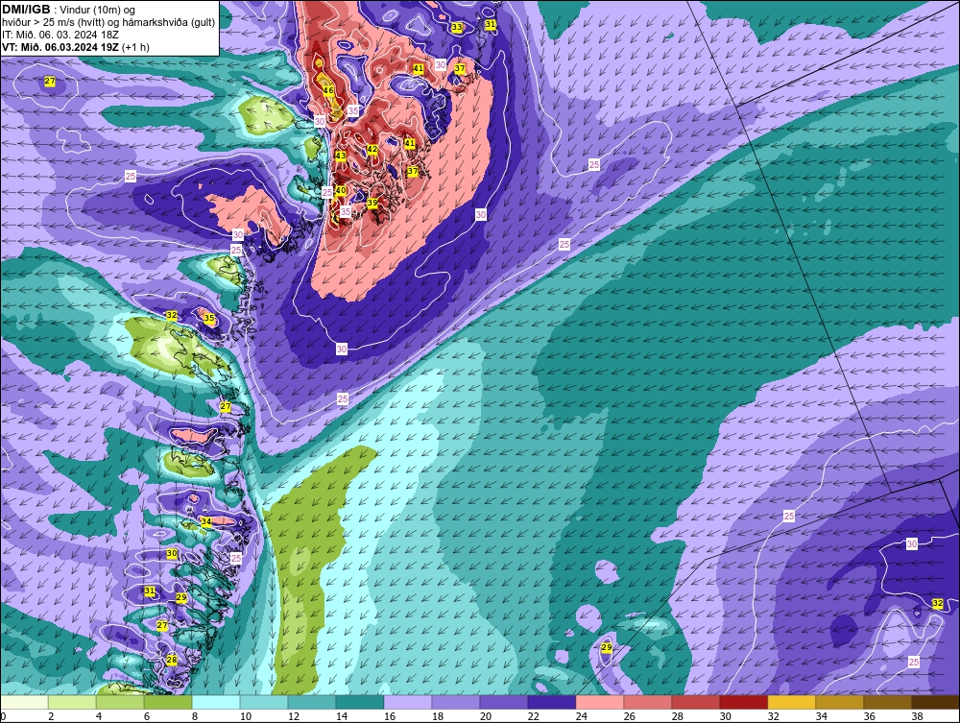Click the 14–16 m/s dark teal legend swatch

360,702
